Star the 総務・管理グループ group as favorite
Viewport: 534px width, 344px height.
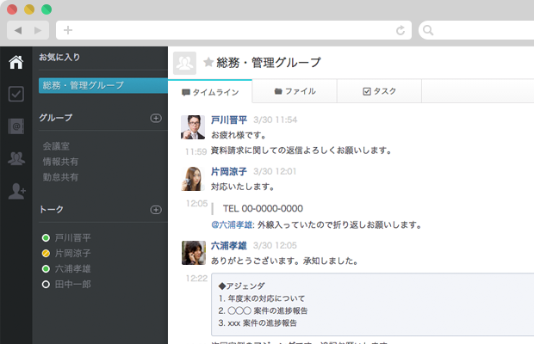point(208,63)
